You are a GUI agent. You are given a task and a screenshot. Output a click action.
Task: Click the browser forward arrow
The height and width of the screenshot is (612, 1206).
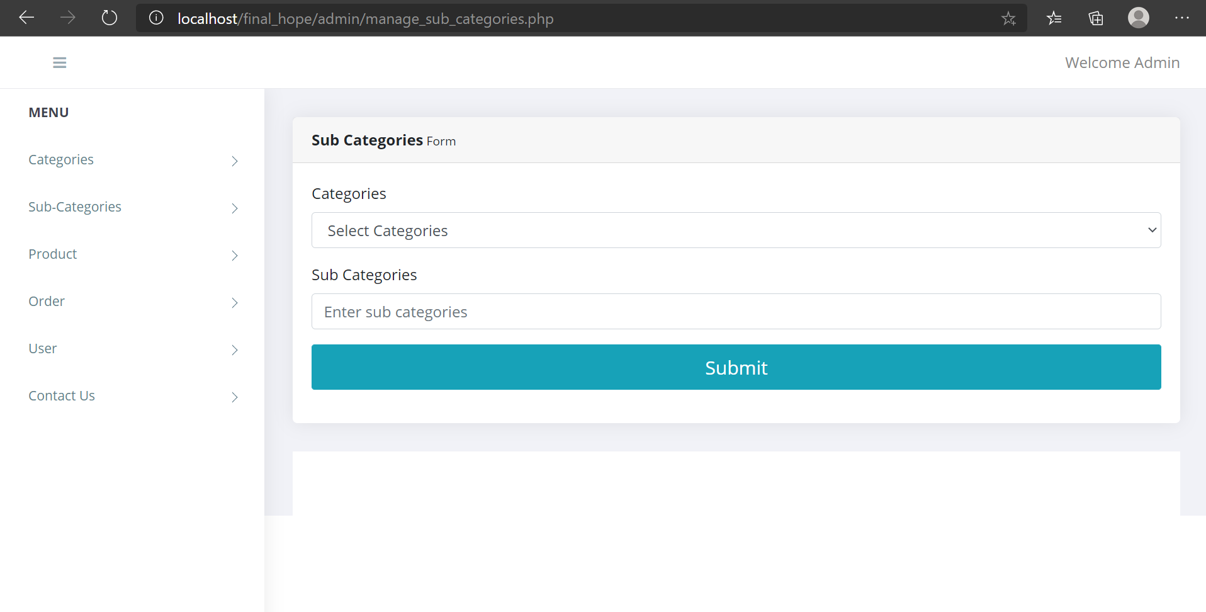coord(67,18)
